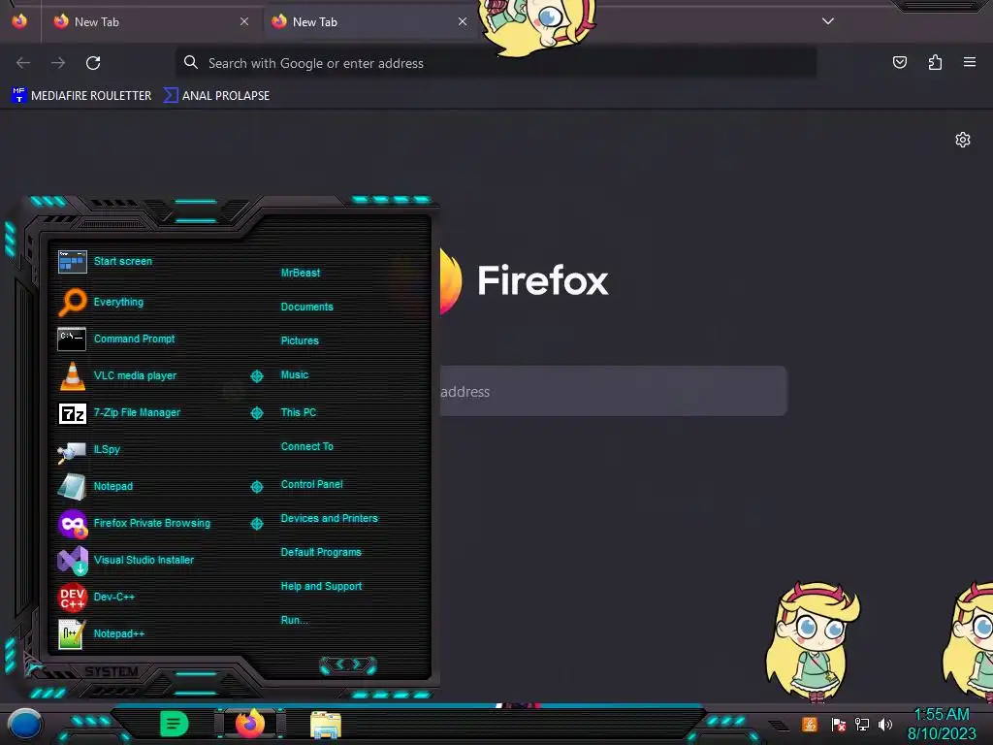Image resolution: width=993 pixels, height=745 pixels.
Task: List all tabs dropdown chevron
Action: click(828, 21)
